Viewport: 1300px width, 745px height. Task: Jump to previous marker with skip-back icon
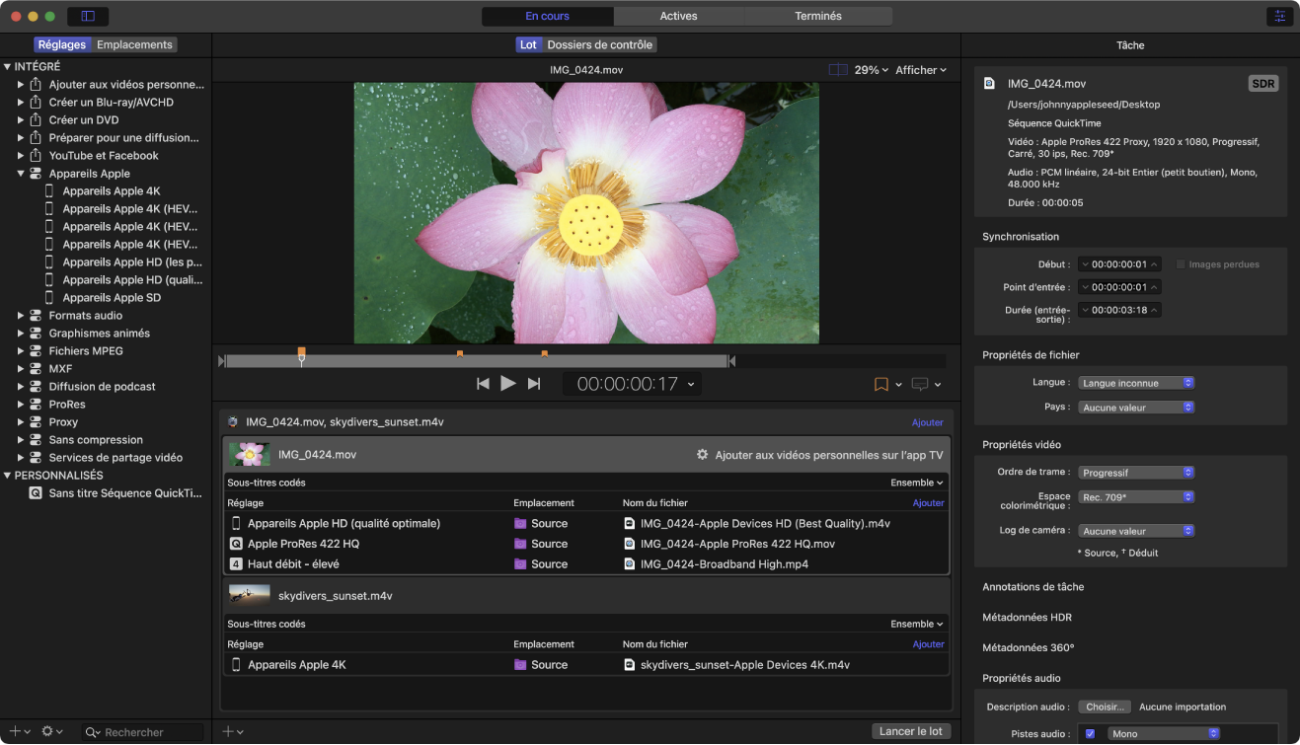click(x=483, y=384)
